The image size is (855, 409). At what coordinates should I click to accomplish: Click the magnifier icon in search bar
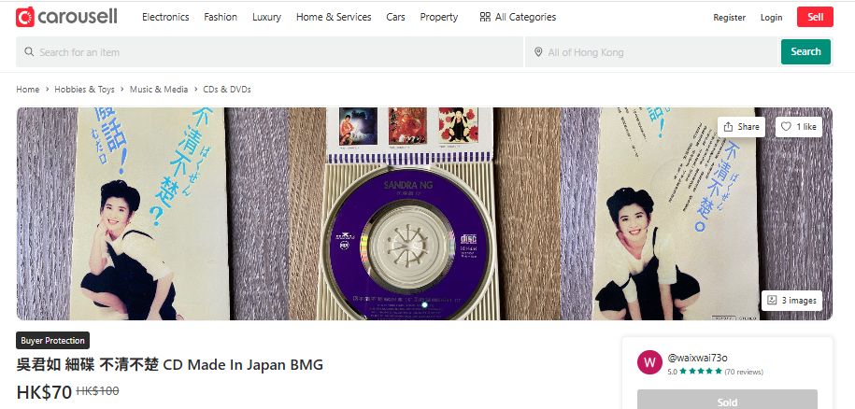pos(30,52)
